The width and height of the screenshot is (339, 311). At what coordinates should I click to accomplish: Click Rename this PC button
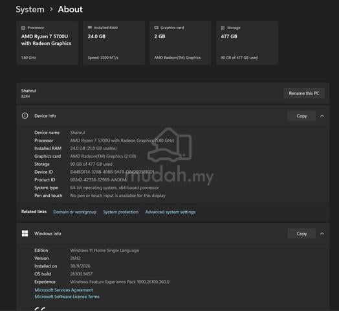click(x=304, y=93)
